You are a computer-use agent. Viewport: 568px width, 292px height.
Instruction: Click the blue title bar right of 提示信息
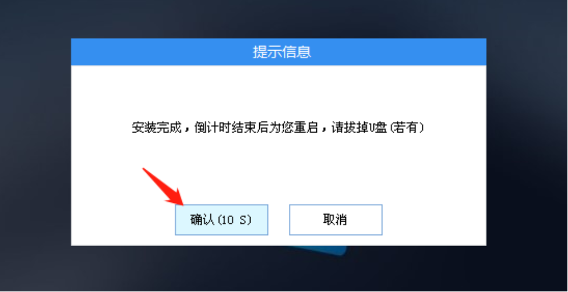[399, 52]
